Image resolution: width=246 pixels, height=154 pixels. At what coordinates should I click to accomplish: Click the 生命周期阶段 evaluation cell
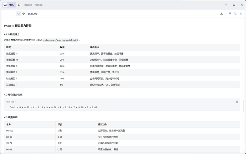[164, 79]
